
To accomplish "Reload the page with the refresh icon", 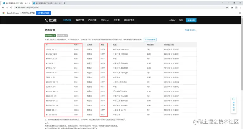I will pos(11,7).
